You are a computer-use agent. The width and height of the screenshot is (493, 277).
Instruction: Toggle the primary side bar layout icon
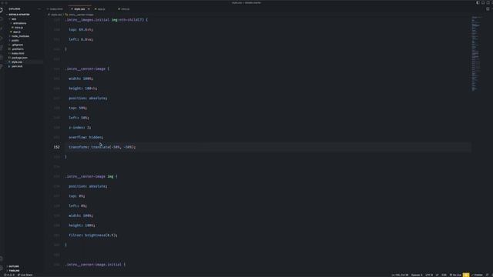click(x=478, y=2)
